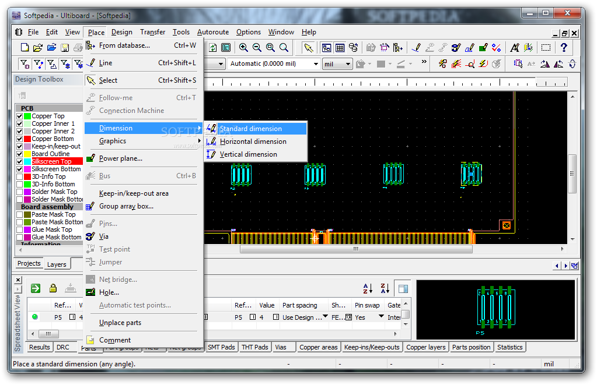Open the Pin swap Yes dropdown arrow
Image resolution: width=597 pixels, height=385 pixels.
point(381,317)
